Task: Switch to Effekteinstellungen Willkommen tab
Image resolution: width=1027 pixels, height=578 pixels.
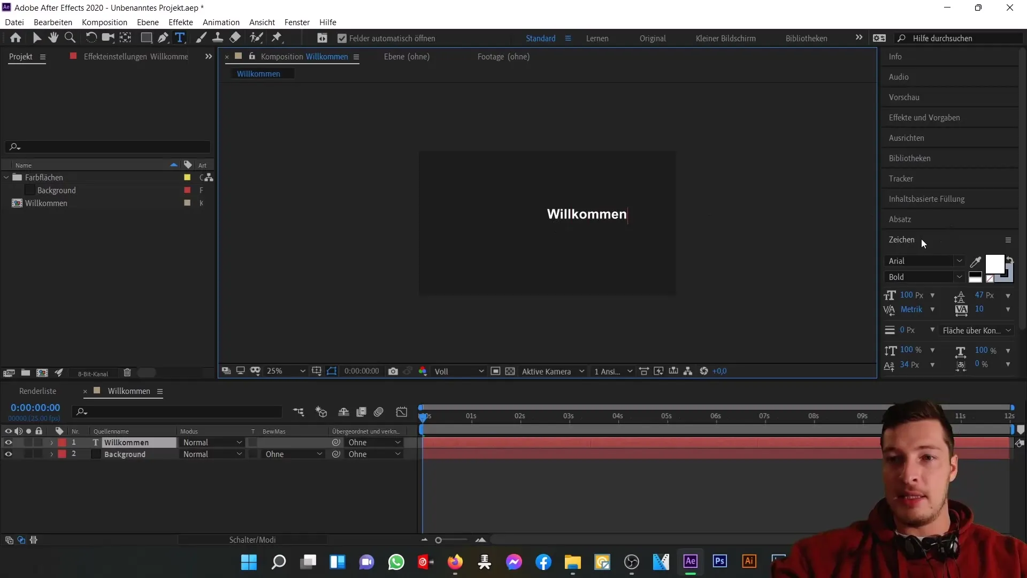Action: click(136, 57)
